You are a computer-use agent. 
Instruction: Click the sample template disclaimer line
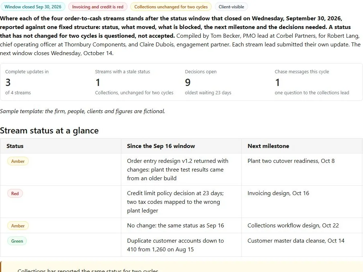click(82, 111)
